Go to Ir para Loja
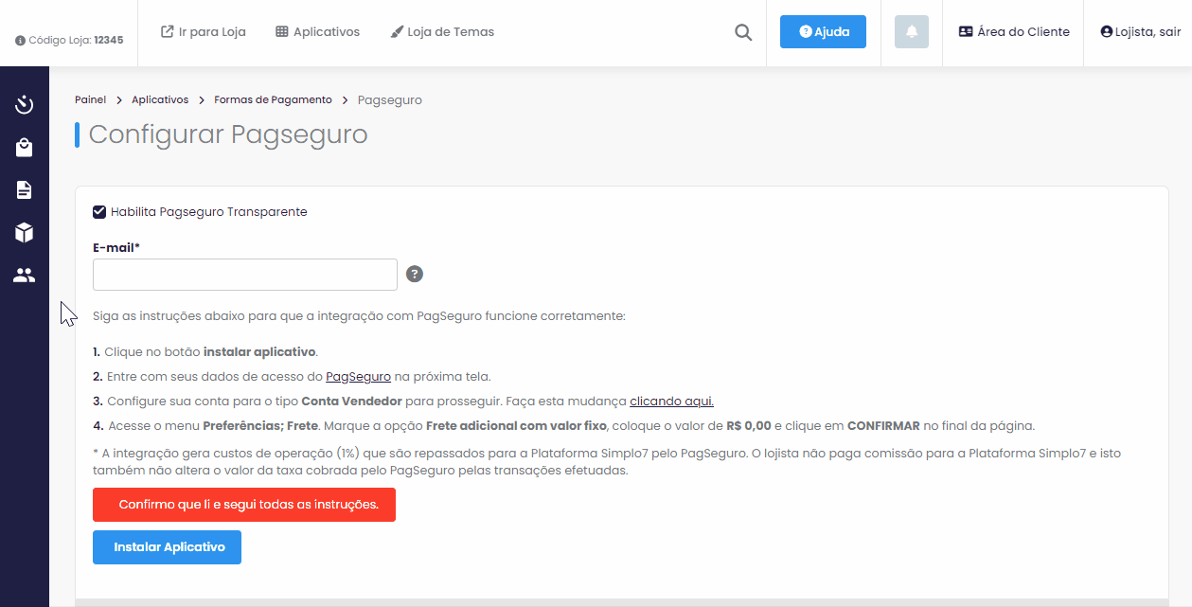1192x607 pixels. (x=204, y=32)
